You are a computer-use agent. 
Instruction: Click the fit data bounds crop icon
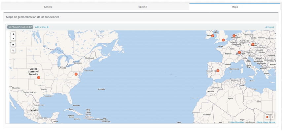[14, 51]
